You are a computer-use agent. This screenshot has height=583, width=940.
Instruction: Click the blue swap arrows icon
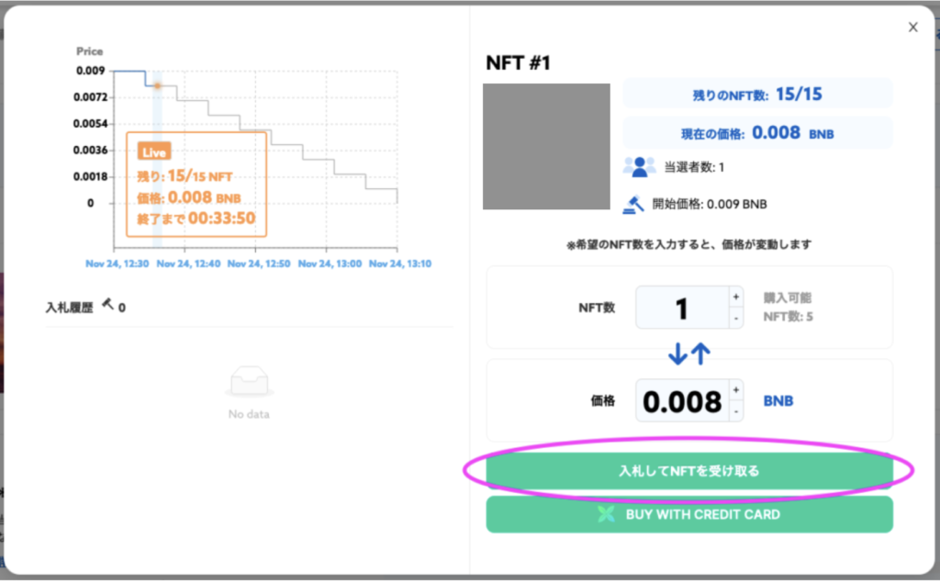coord(688,353)
